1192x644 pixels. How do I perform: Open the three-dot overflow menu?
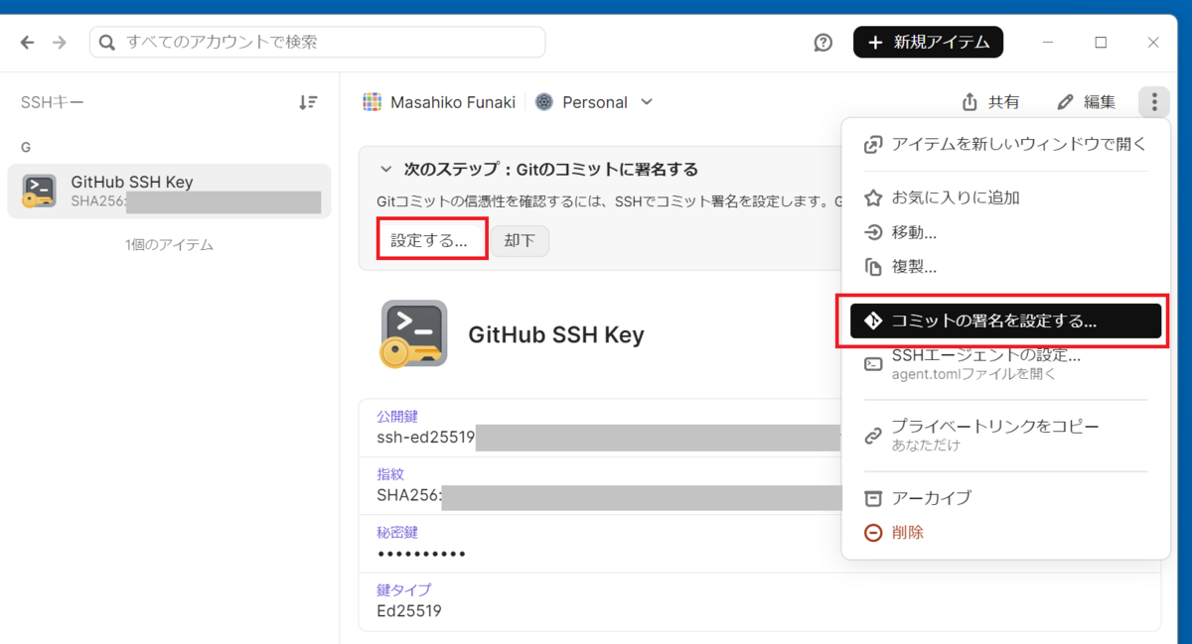tap(1153, 101)
